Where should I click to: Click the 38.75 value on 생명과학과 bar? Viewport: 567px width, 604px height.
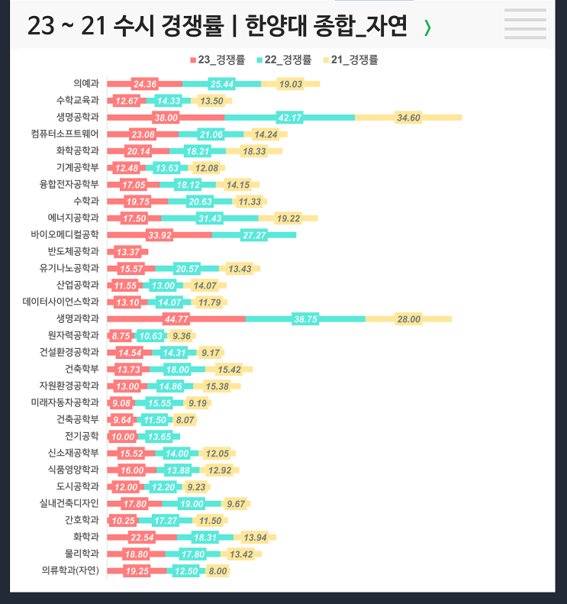pyautogui.click(x=306, y=319)
